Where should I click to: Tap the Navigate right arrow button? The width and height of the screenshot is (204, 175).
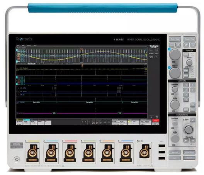click(193, 140)
